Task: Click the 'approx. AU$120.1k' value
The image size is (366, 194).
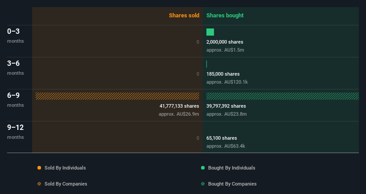Action: (227, 82)
